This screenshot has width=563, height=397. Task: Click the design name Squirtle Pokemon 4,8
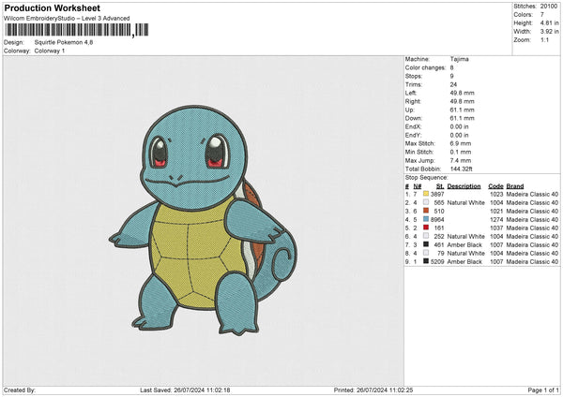pyautogui.click(x=62, y=42)
